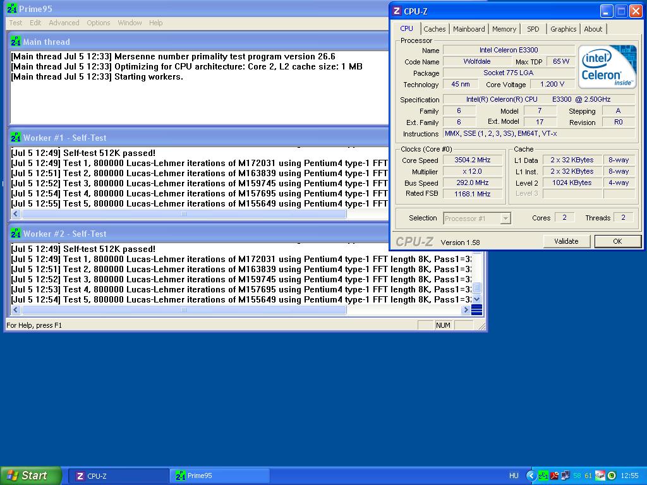Open the Options menu in Prime95

point(98,23)
